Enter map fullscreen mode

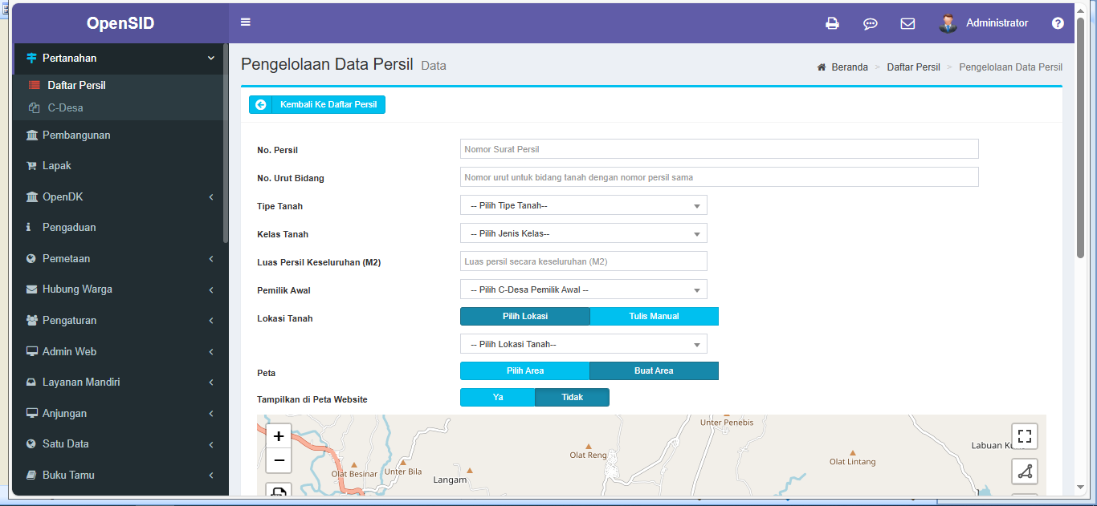[x=1024, y=436]
